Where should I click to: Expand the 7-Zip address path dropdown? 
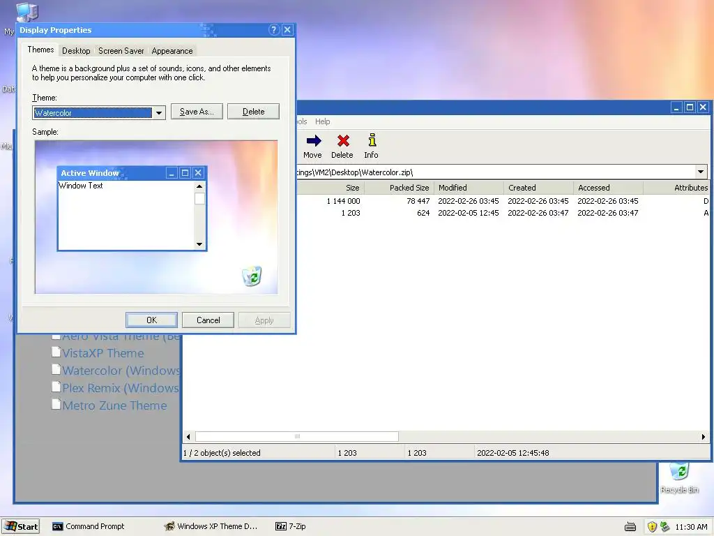(701, 172)
